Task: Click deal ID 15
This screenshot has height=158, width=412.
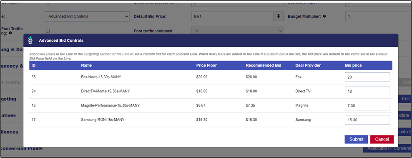Action: 33,106
